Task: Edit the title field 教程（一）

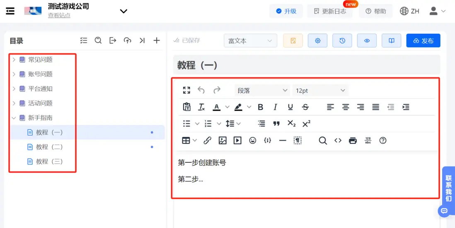Action: [307, 65]
